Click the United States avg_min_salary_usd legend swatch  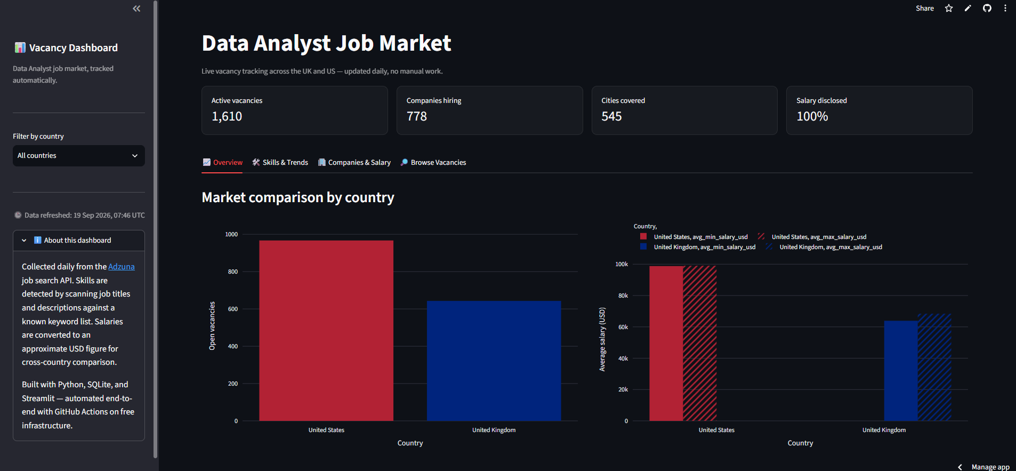643,236
